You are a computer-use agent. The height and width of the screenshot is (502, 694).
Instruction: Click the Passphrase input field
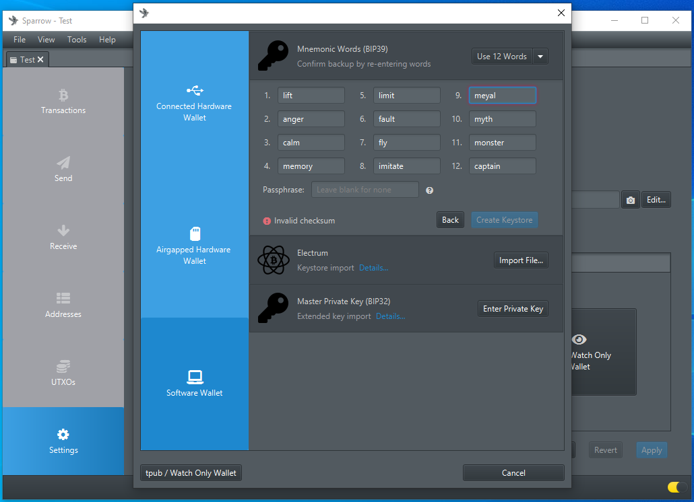tap(365, 190)
